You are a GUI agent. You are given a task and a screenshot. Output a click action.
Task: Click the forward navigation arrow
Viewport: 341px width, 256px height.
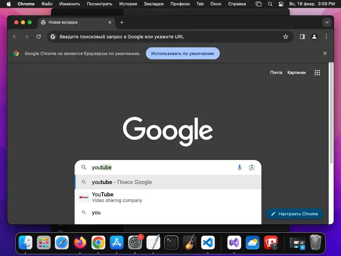[27, 37]
